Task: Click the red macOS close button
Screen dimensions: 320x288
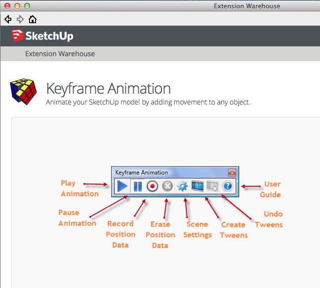Action: (7, 6)
